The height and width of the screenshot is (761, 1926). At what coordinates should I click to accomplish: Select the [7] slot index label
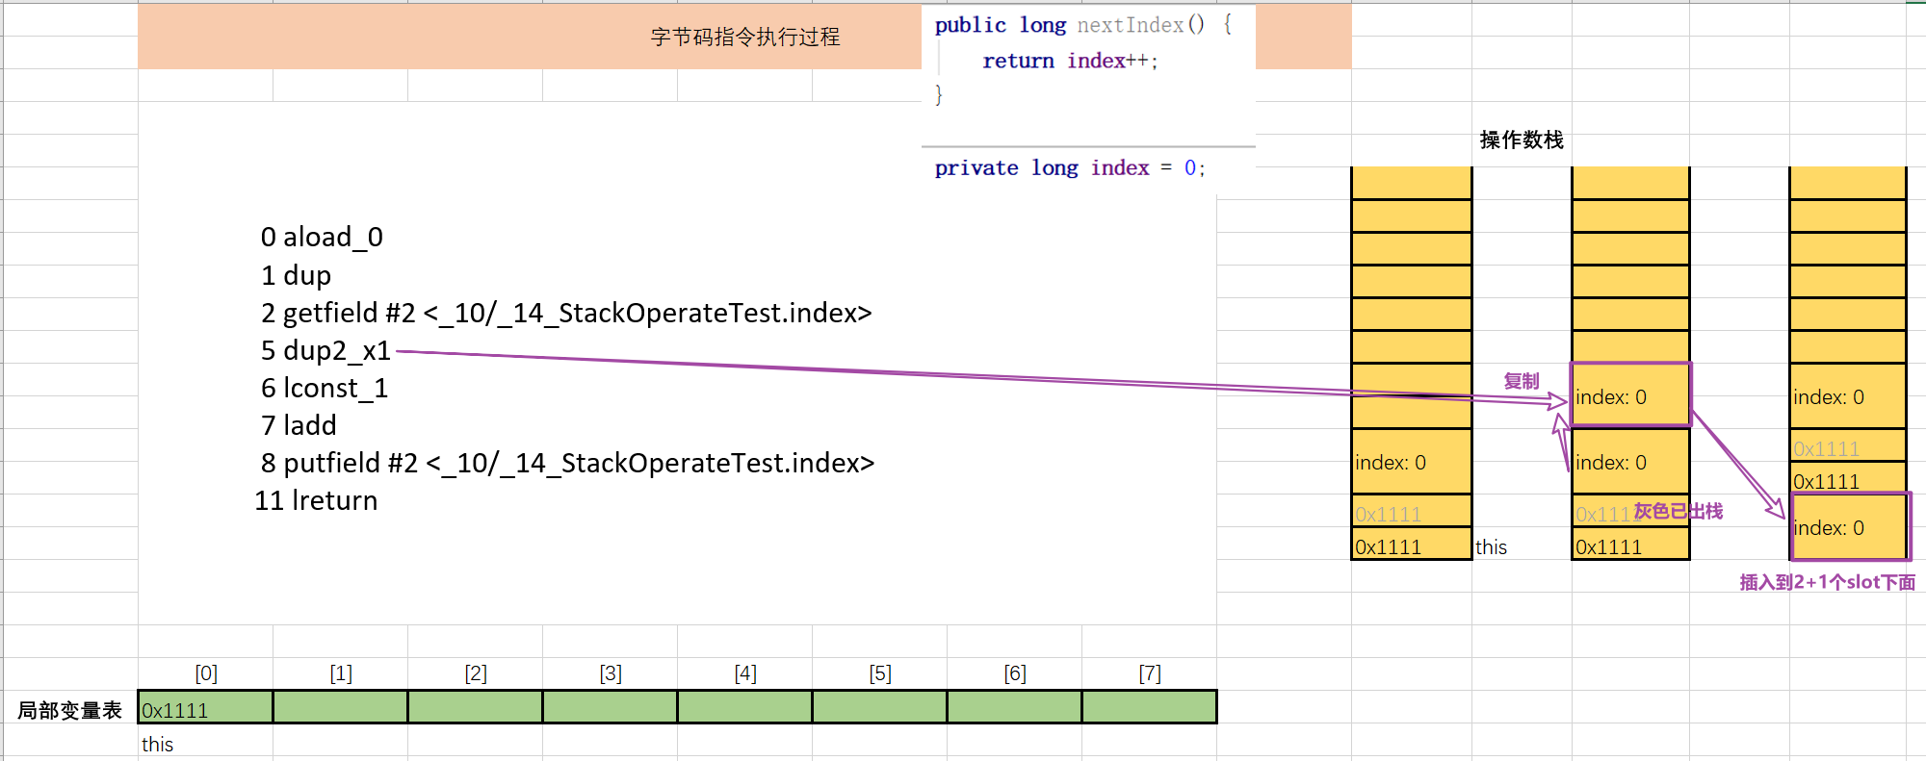[1150, 673]
